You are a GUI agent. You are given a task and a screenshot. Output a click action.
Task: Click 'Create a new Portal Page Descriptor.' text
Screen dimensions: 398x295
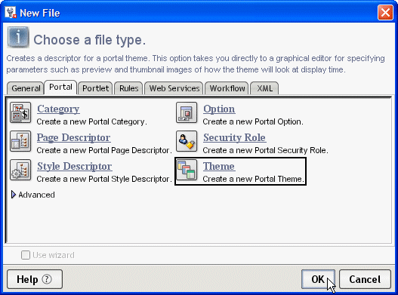(104, 150)
